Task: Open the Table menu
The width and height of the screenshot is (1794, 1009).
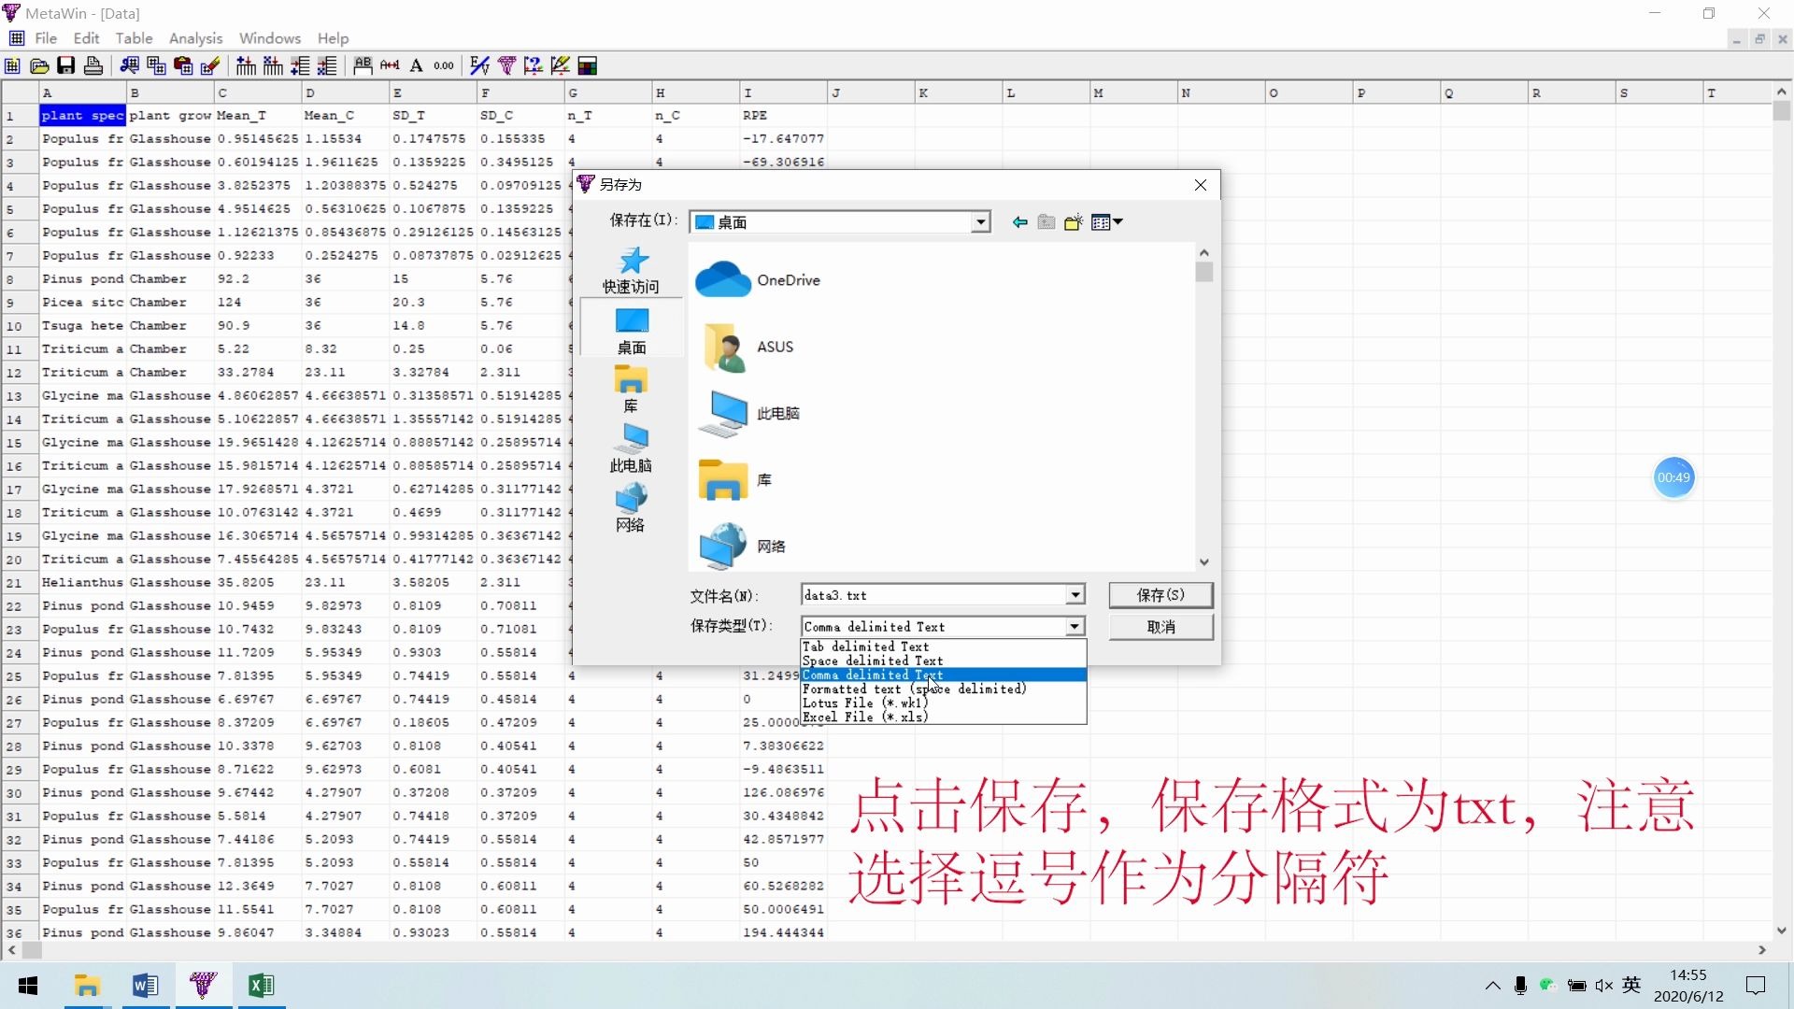Action: click(x=134, y=38)
